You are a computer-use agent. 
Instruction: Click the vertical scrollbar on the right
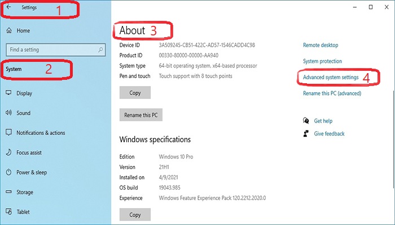(x=393, y=139)
